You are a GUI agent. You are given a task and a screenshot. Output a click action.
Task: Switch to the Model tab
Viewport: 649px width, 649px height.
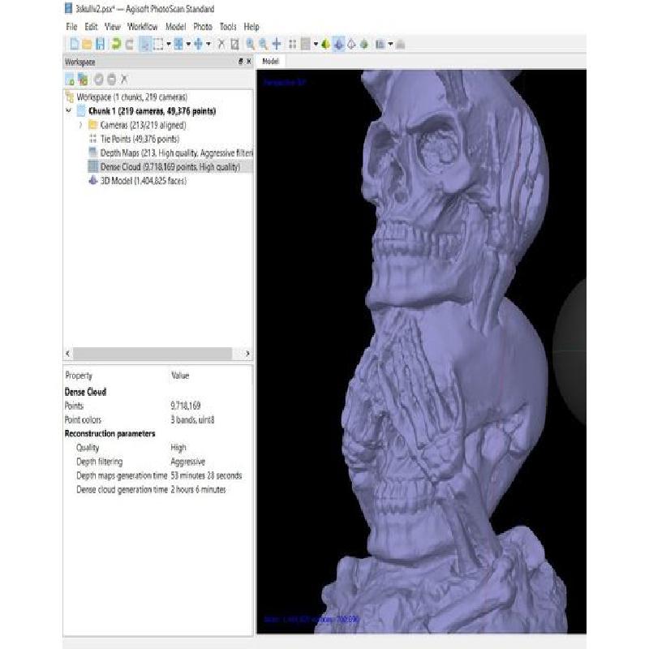[270, 61]
